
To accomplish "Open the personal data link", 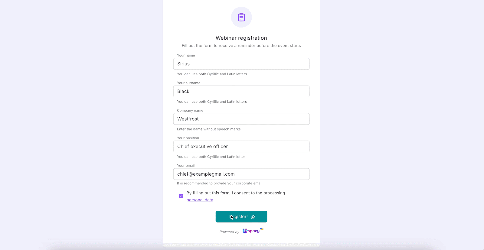I will tap(200, 200).
